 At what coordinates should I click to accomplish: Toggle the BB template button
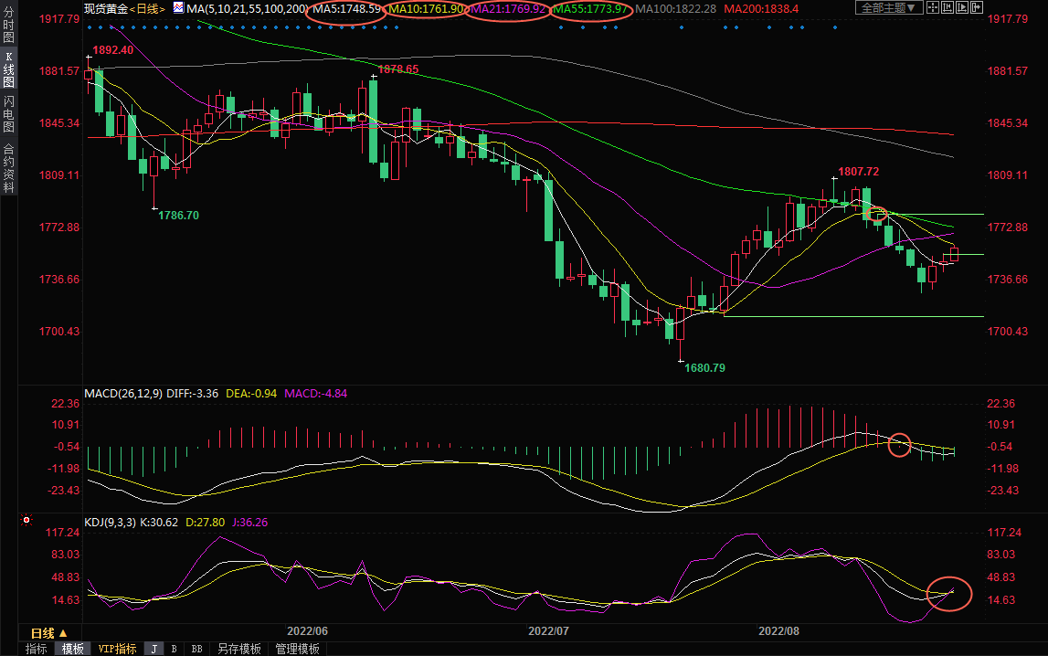[196, 649]
